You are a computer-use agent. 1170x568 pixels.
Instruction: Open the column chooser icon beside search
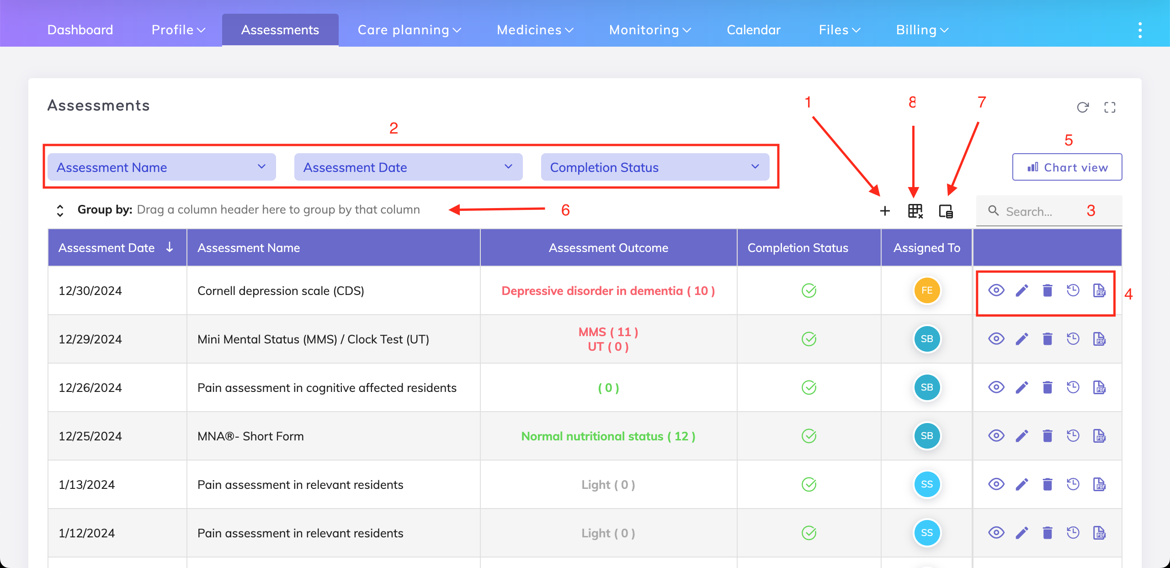946,211
